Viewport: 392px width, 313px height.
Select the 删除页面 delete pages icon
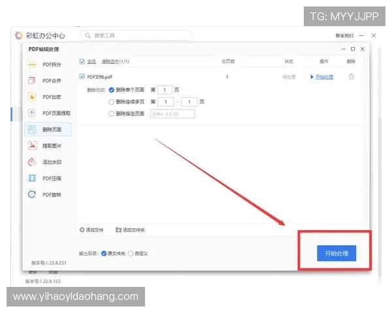[x=32, y=129]
